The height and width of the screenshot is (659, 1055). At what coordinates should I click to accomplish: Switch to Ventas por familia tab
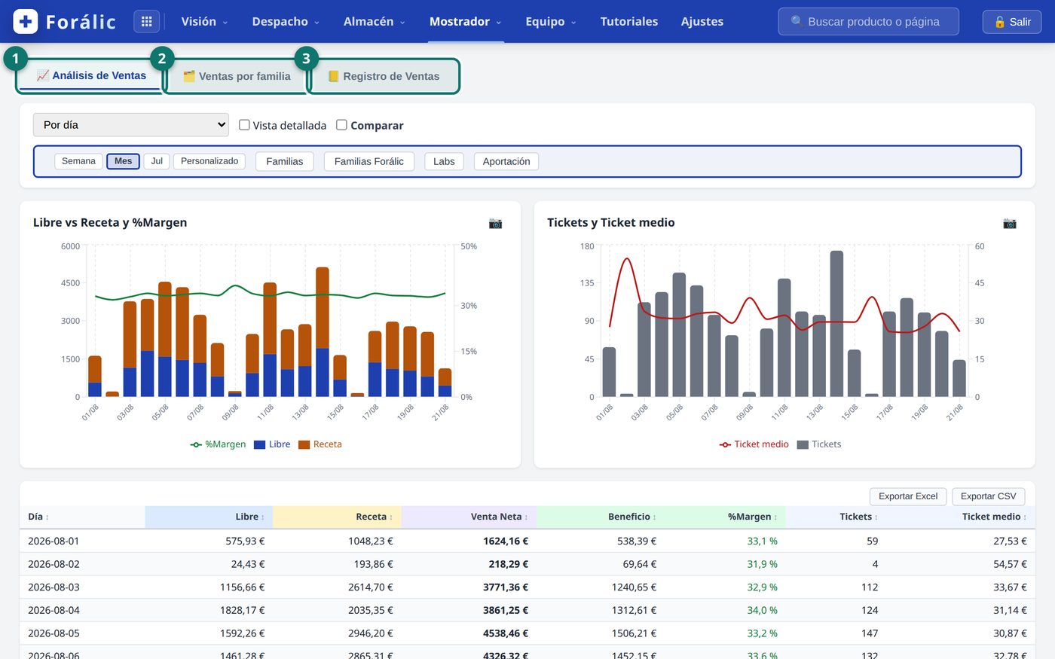click(237, 76)
